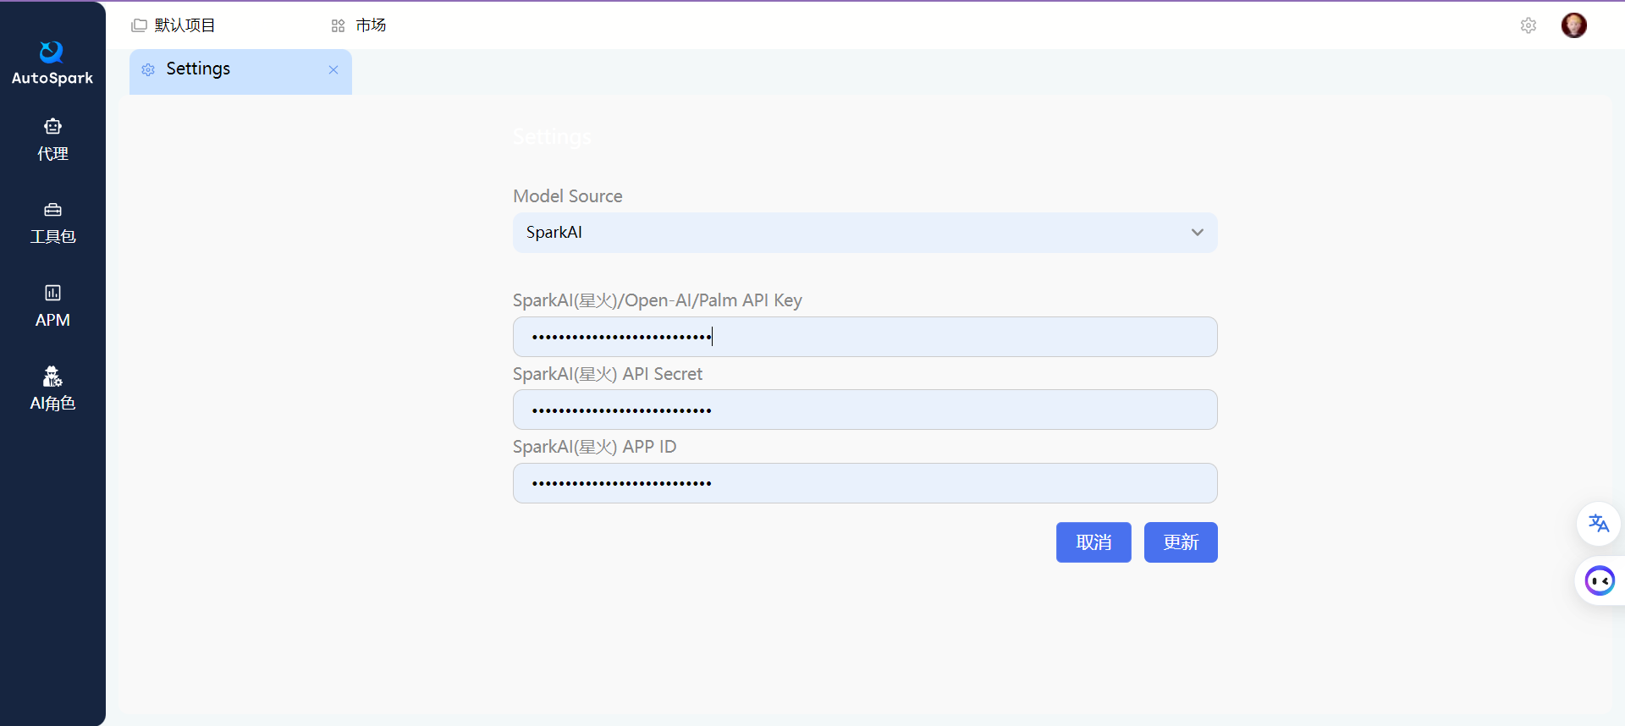Viewport: 1625px width, 726px height.
Task: Click the settings gear in top-right
Action: click(1529, 25)
